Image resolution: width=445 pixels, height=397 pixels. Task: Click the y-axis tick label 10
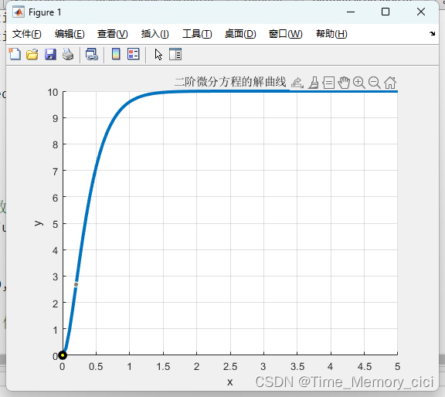click(53, 92)
